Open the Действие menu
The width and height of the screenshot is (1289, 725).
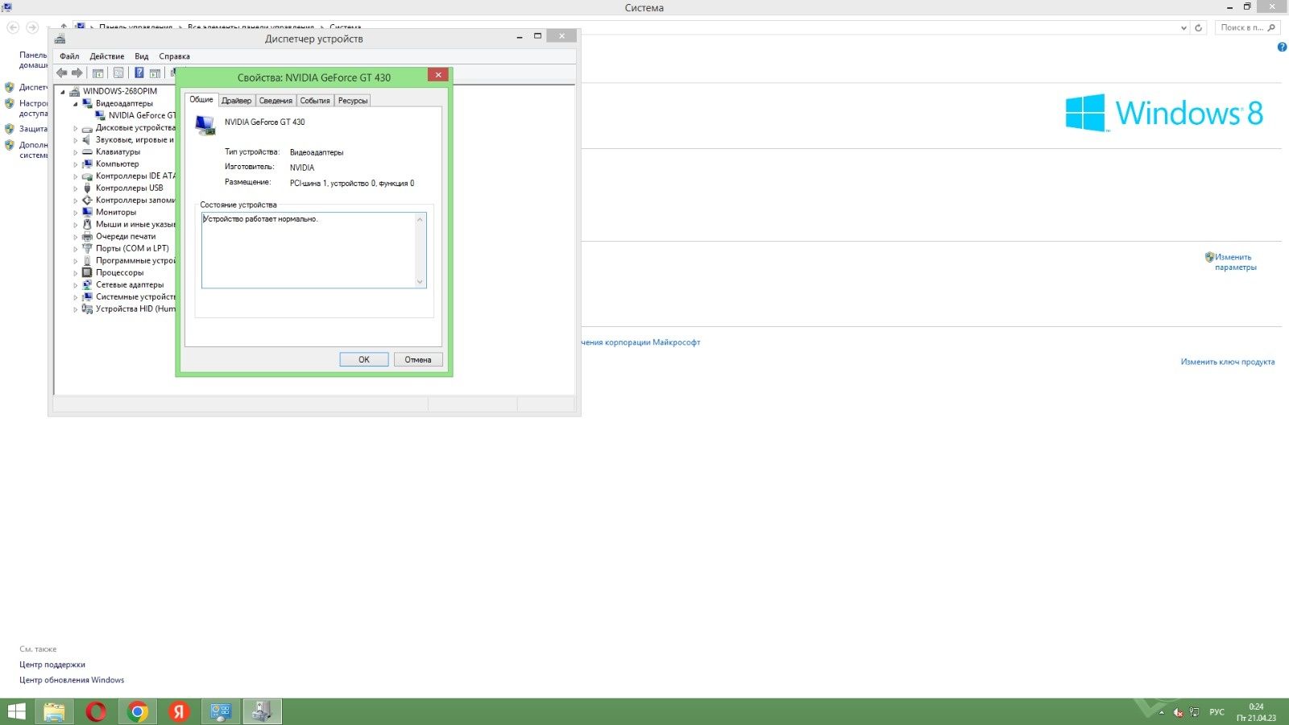107,56
